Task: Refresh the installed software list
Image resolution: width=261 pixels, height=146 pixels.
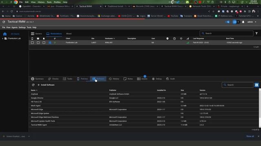Action: [33, 85]
